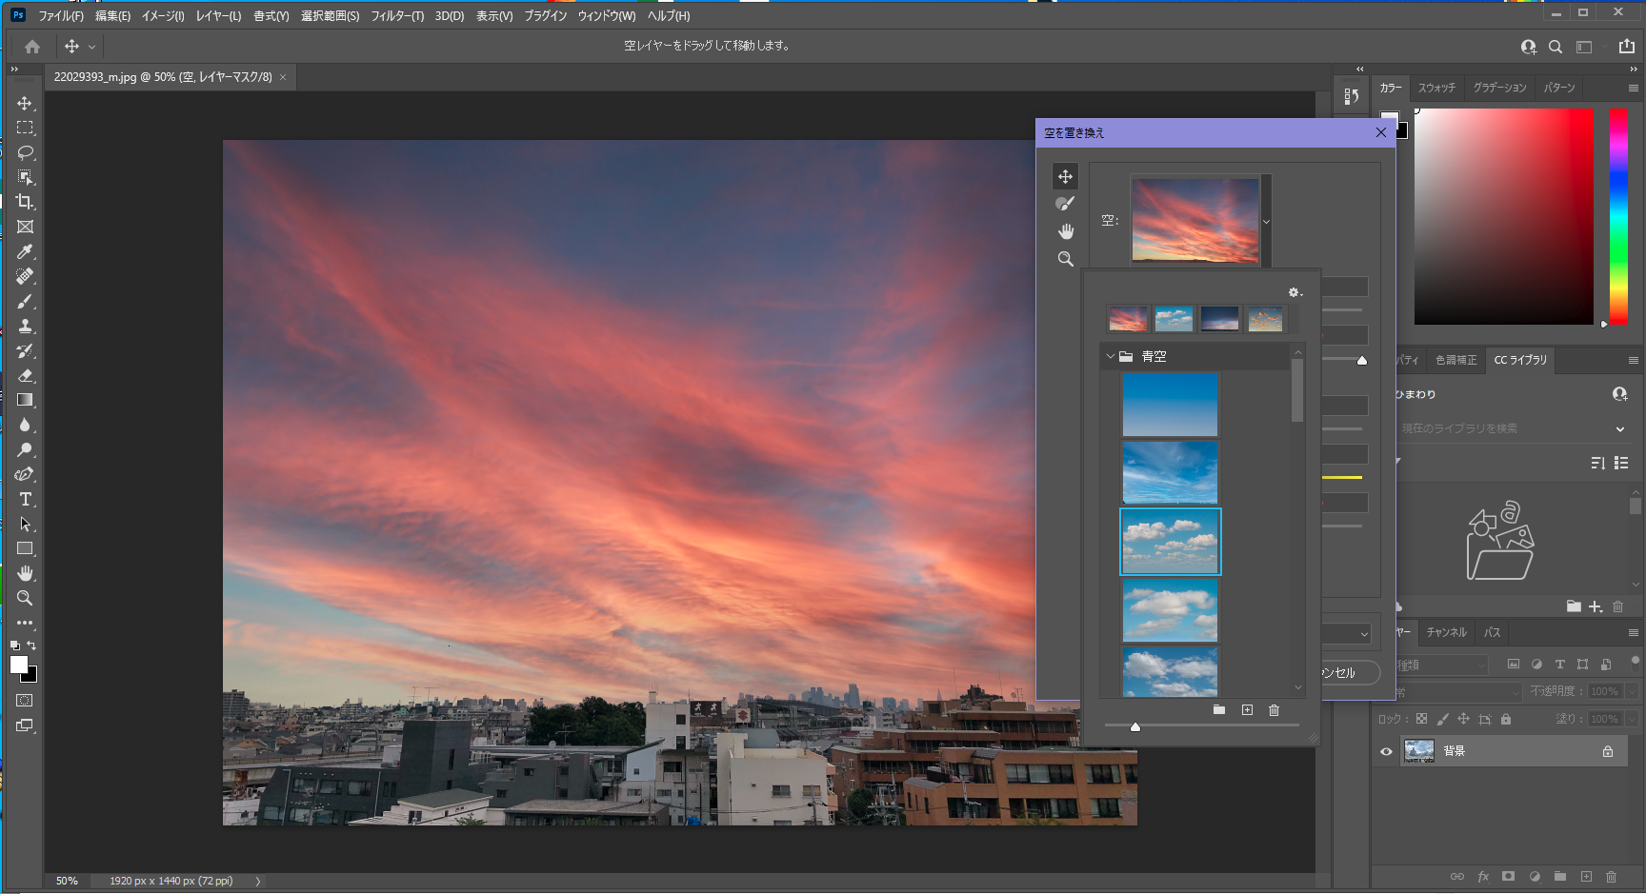Switch to the チャンネル tab
Image resolution: width=1646 pixels, height=894 pixels.
(1446, 632)
